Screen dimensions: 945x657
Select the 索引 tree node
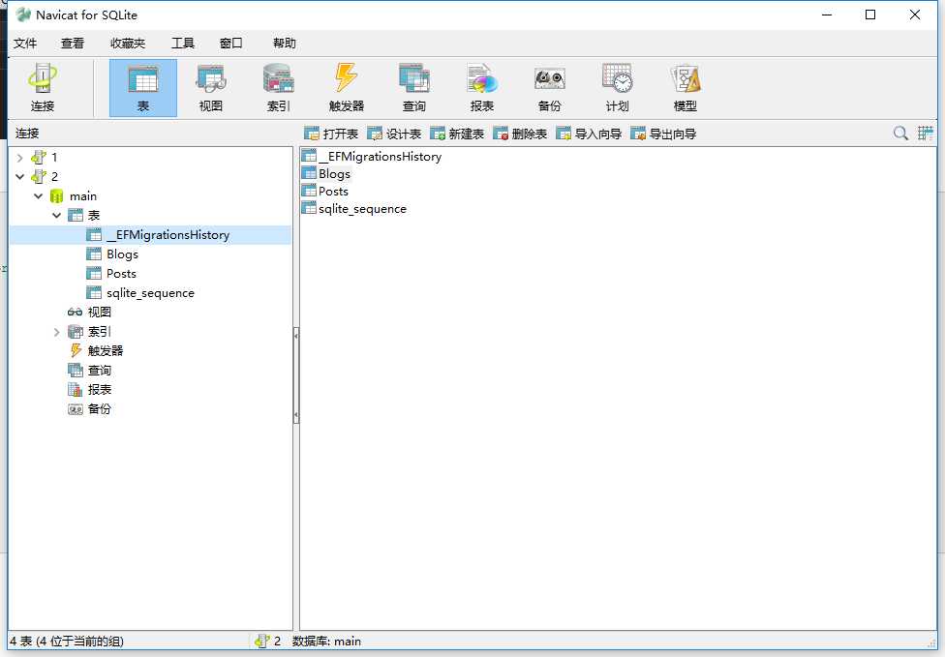(89, 332)
